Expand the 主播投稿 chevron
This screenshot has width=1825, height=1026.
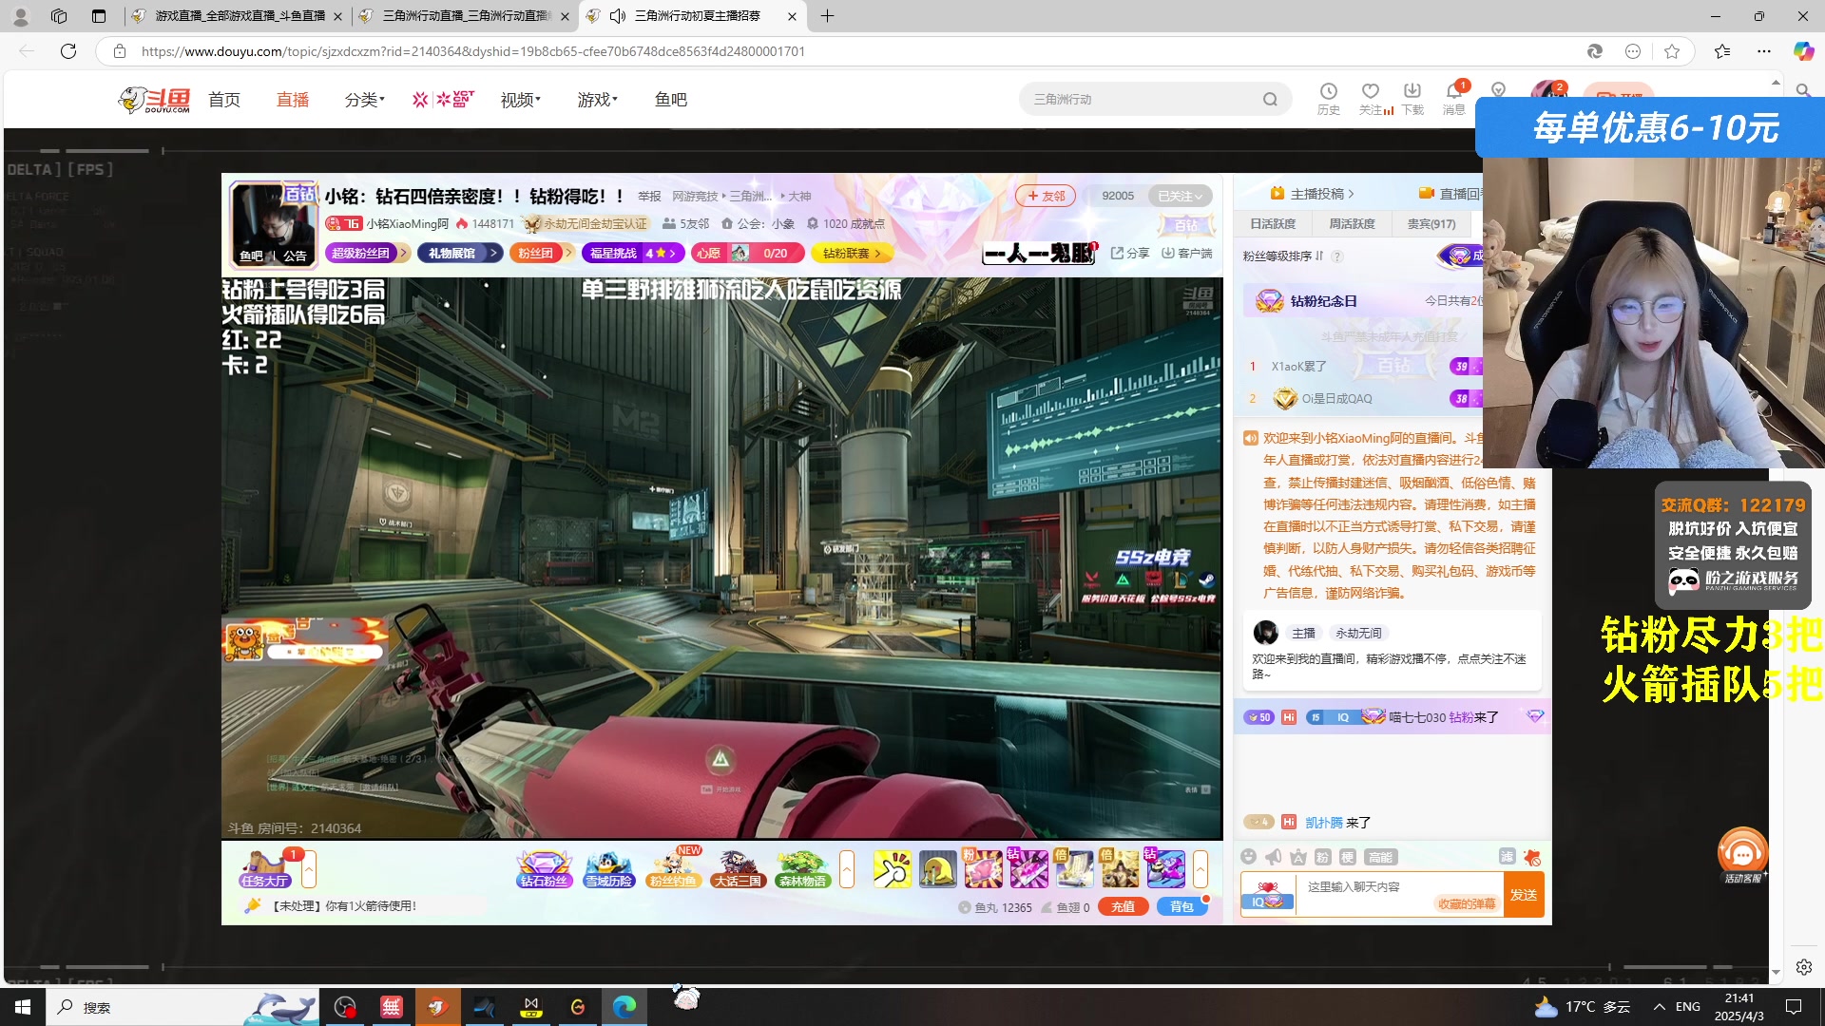point(1351,194)
